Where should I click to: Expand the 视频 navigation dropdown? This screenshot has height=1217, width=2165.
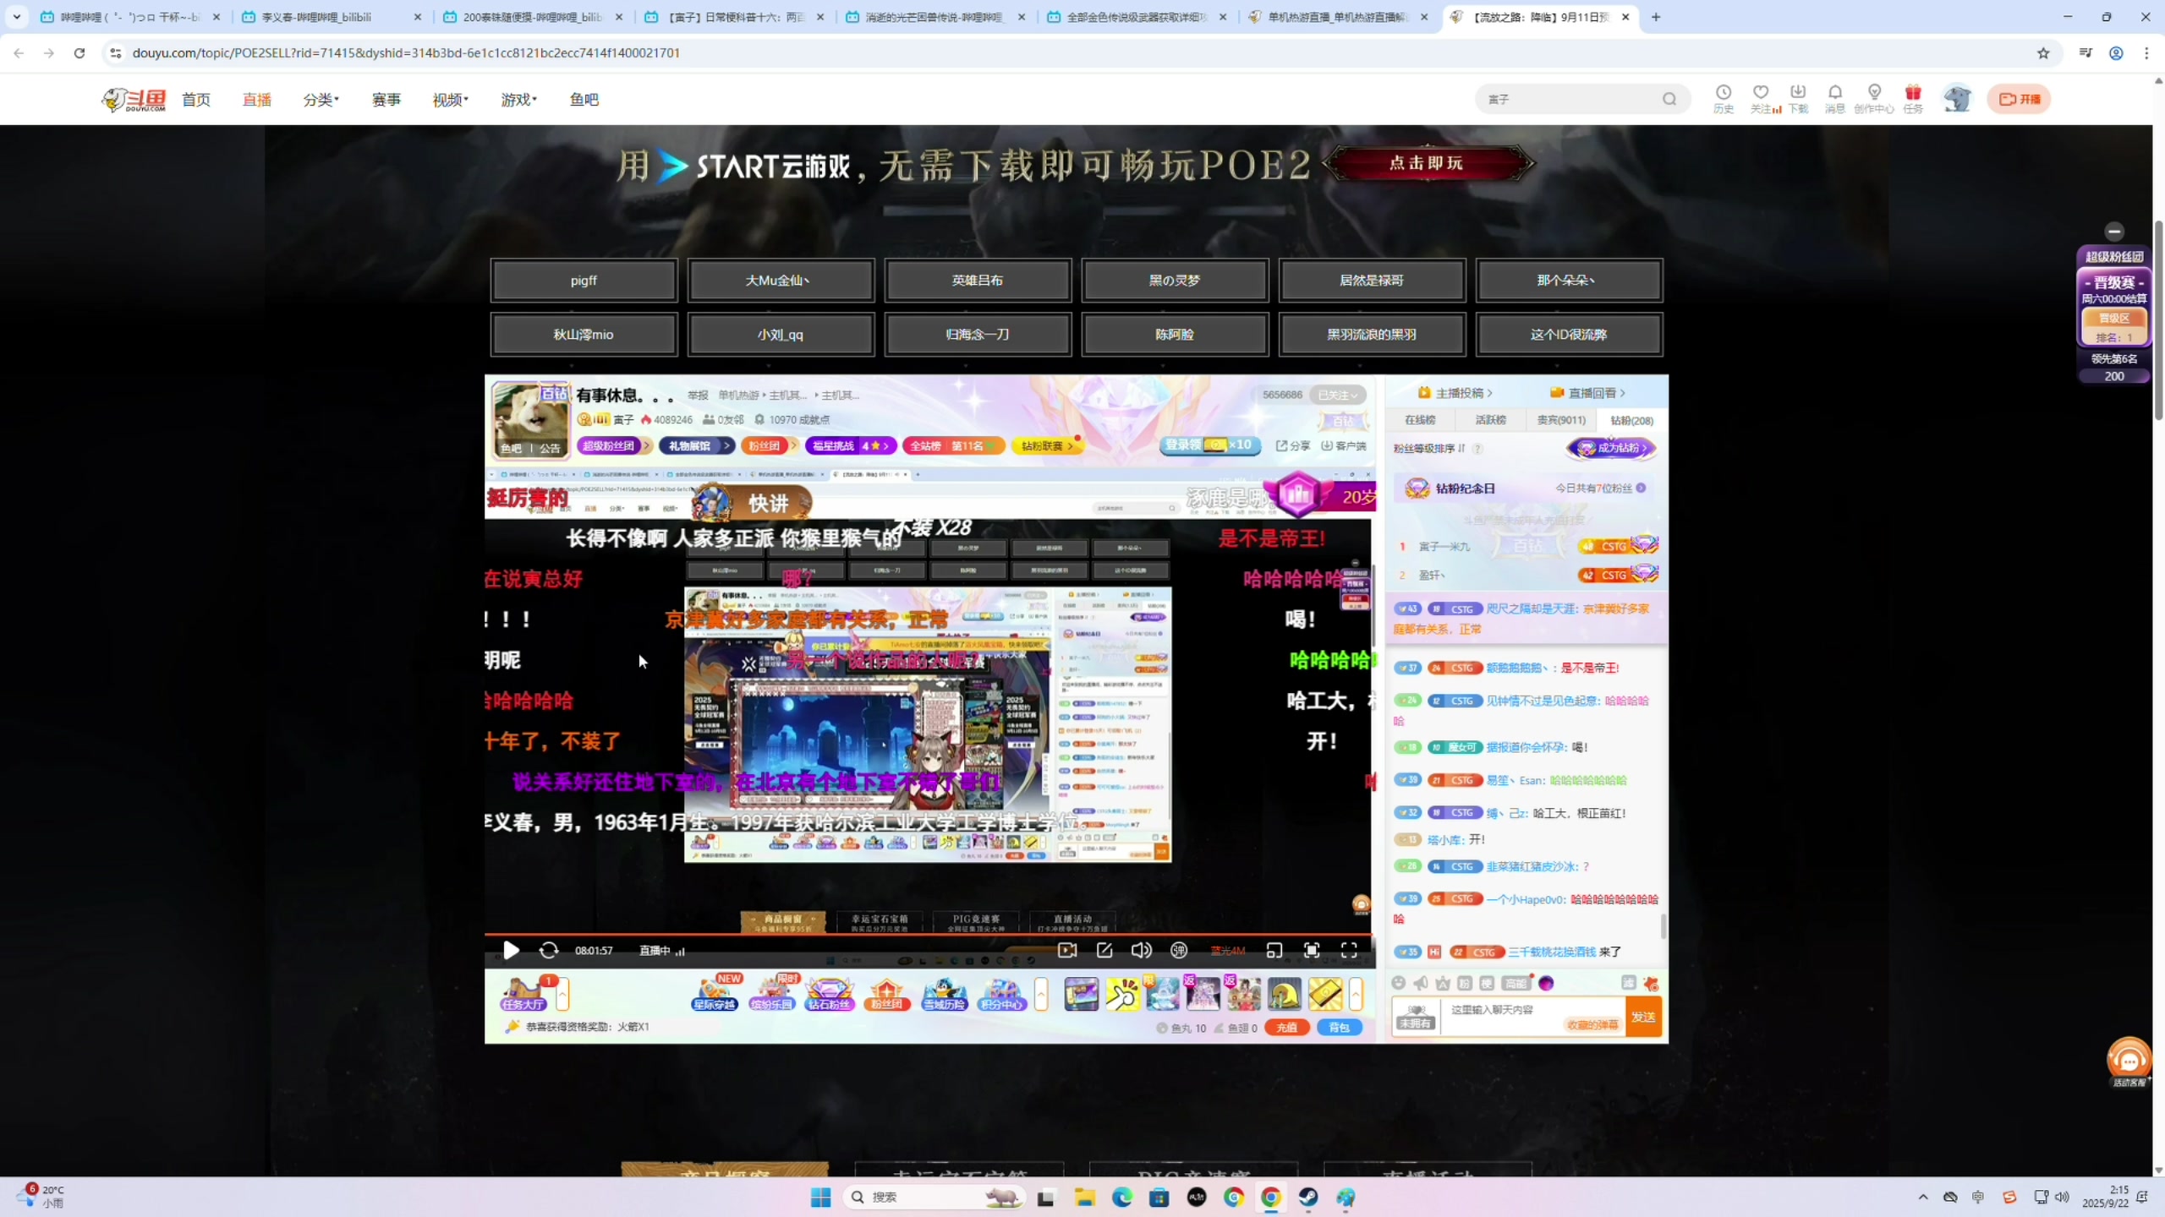pyautogui.click(x=450, y=100)
